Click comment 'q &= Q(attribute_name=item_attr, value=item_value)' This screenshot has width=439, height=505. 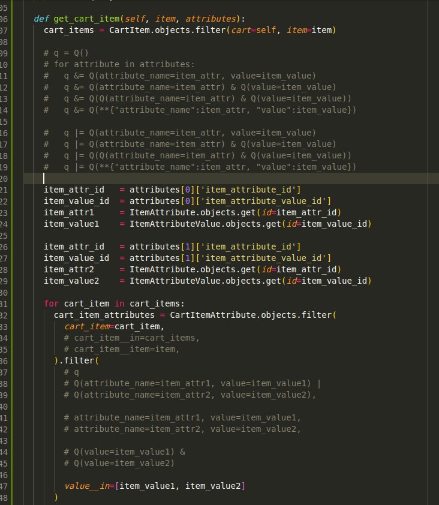(x=190, y=76)
